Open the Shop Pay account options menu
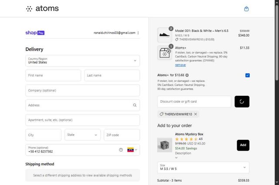Screen dimensions: 279x185 pos(138,33)
